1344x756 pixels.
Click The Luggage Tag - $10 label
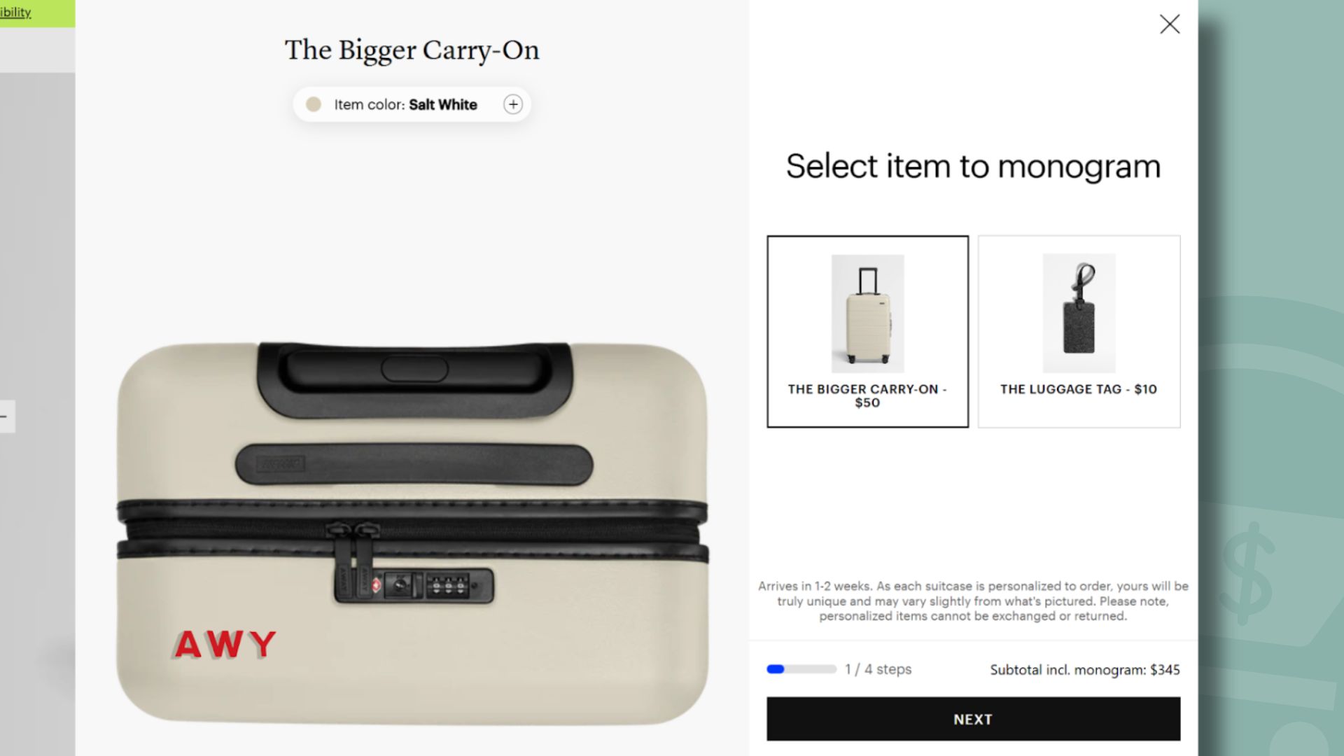point(1079,389)
